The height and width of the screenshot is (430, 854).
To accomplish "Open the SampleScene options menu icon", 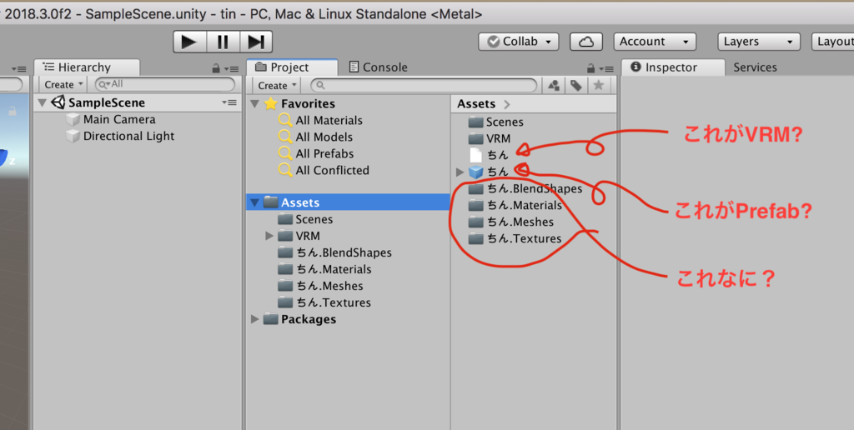I will (x=229, y=102).
